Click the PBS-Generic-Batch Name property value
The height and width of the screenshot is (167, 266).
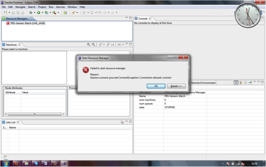(x=175, y=96)
